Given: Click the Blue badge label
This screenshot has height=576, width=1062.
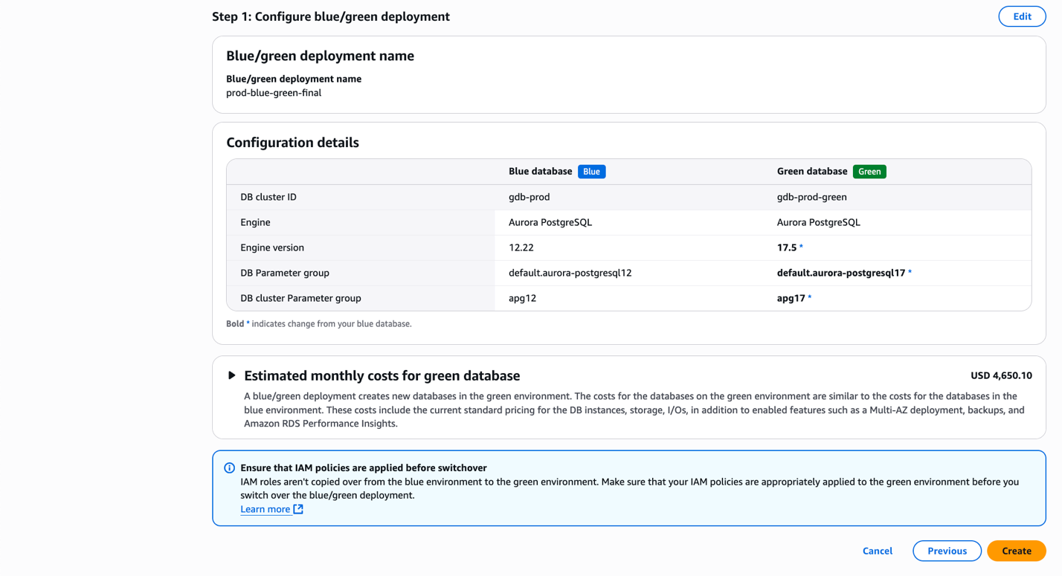Looking at the screenshot, I should pyautogui.click(x=591, y=172).
